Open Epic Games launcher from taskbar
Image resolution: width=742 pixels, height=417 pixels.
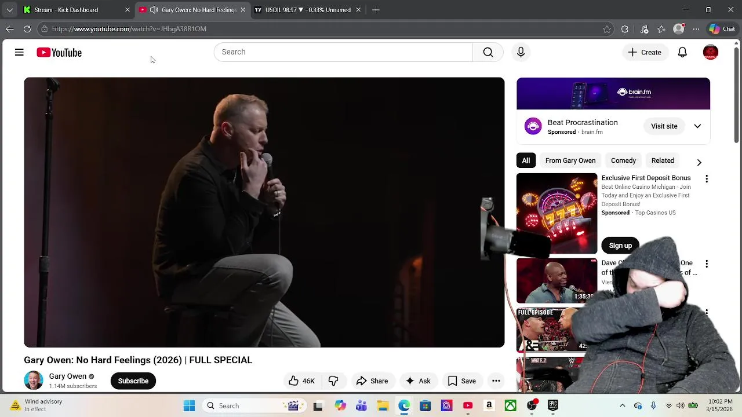click(553, 405)
